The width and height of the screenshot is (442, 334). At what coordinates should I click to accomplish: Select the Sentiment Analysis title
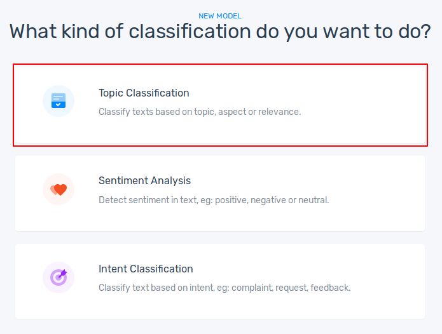[x=144, y=181]
